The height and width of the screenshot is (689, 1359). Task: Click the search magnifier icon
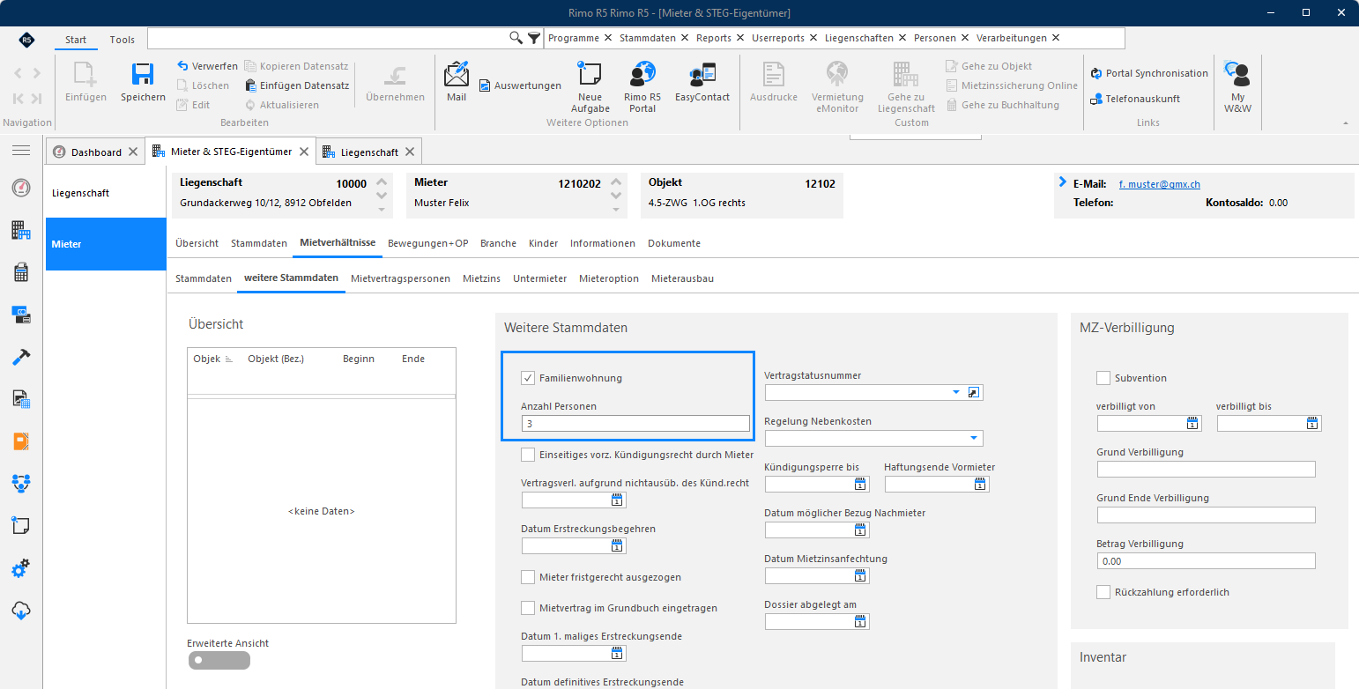[x=516, y=38]
